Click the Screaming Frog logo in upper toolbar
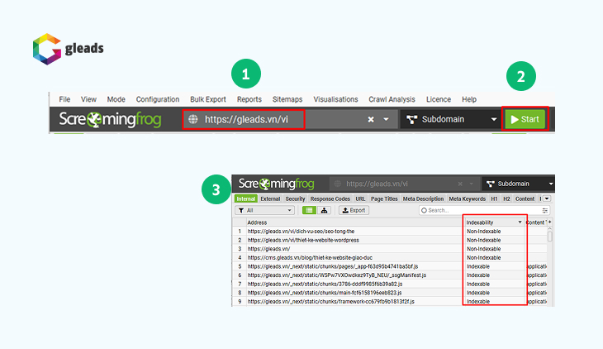The width and height of the screenshot is (603, 349). (110, 119)
